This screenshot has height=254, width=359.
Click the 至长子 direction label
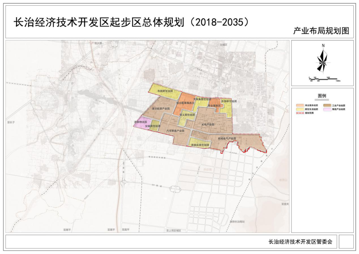click(x=11, y=123)
